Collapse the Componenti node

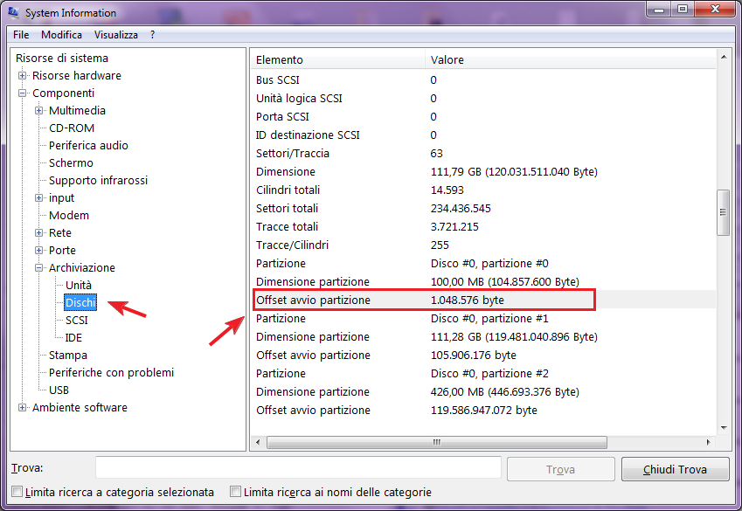click(x=22, y=93)
